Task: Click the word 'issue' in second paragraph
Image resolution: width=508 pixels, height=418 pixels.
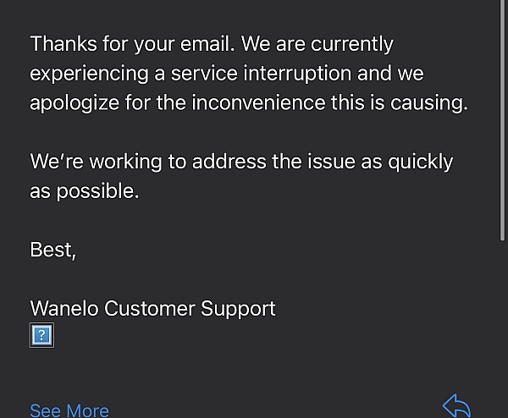Action: pyautogui.click(x=331, y=162)
